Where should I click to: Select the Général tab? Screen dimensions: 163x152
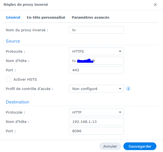tap(13, 18)
